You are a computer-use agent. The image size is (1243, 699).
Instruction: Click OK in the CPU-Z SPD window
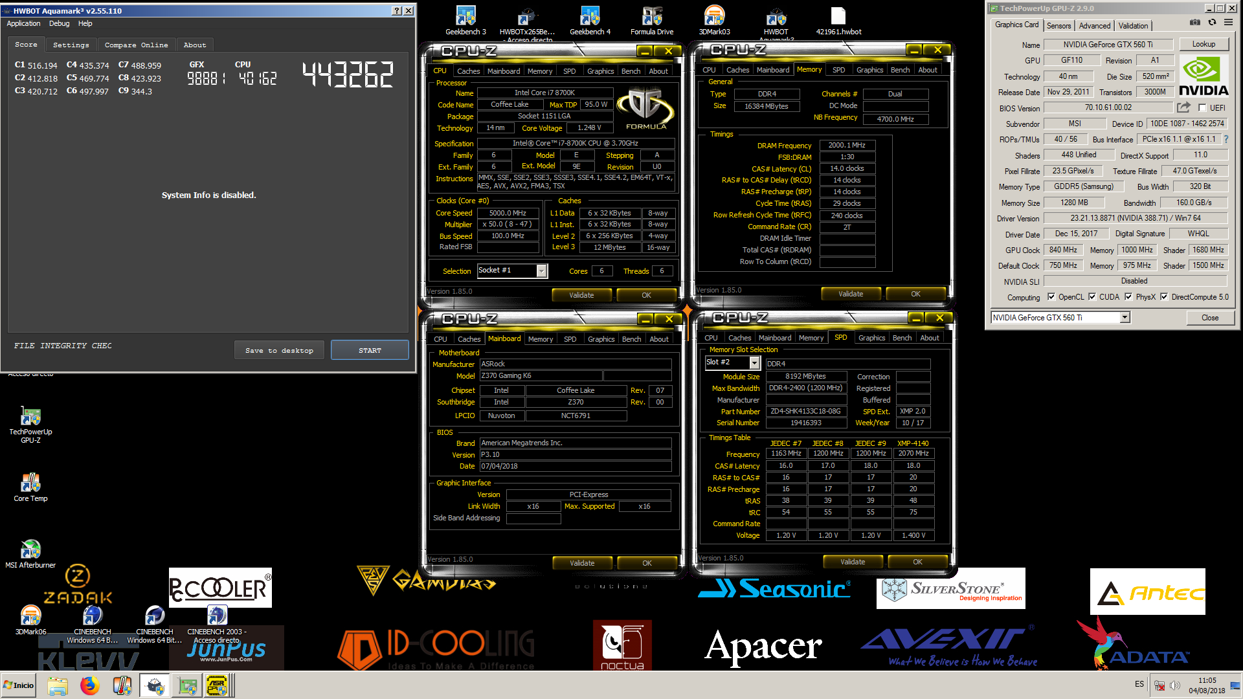(x=917, y=562)
